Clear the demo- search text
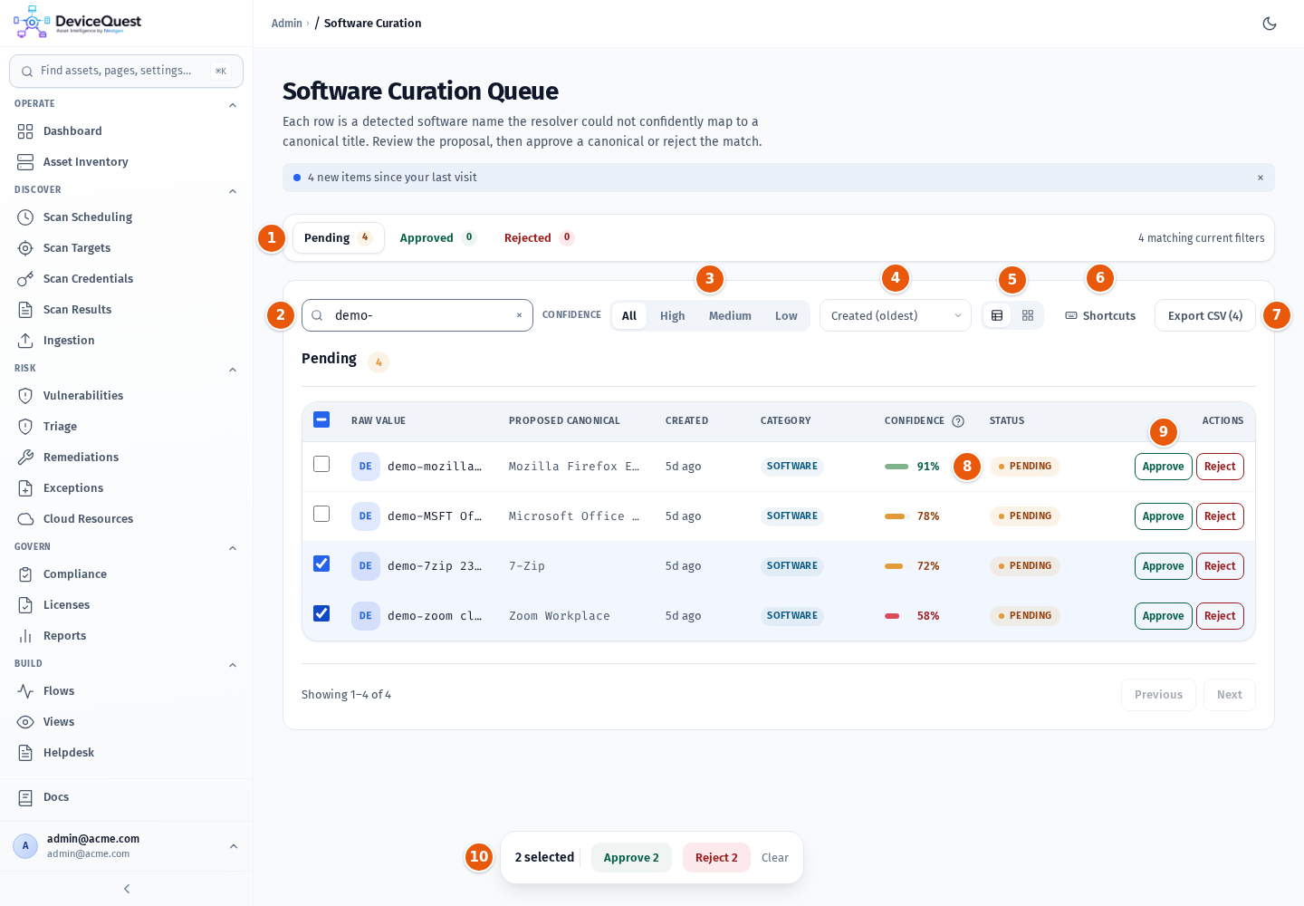This screenshot has width=1304, height=906. 519,315
